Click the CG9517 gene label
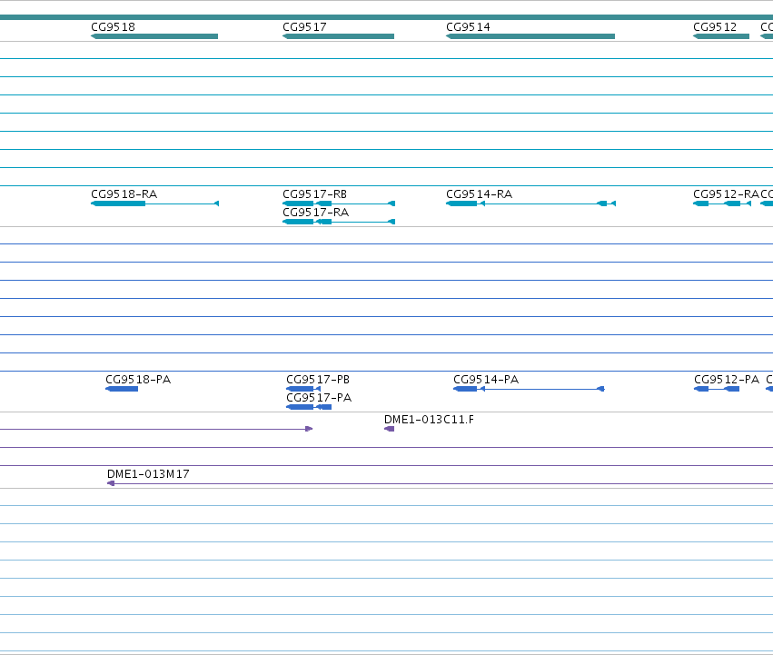This screenshot has height=655, width=773. (304, 26)
